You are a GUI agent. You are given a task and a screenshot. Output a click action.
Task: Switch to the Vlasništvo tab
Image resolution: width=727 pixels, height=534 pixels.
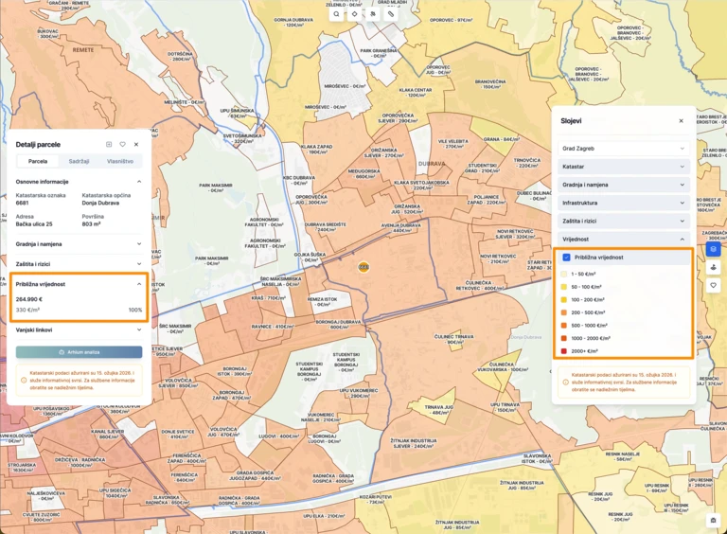(x=120, y=162)
